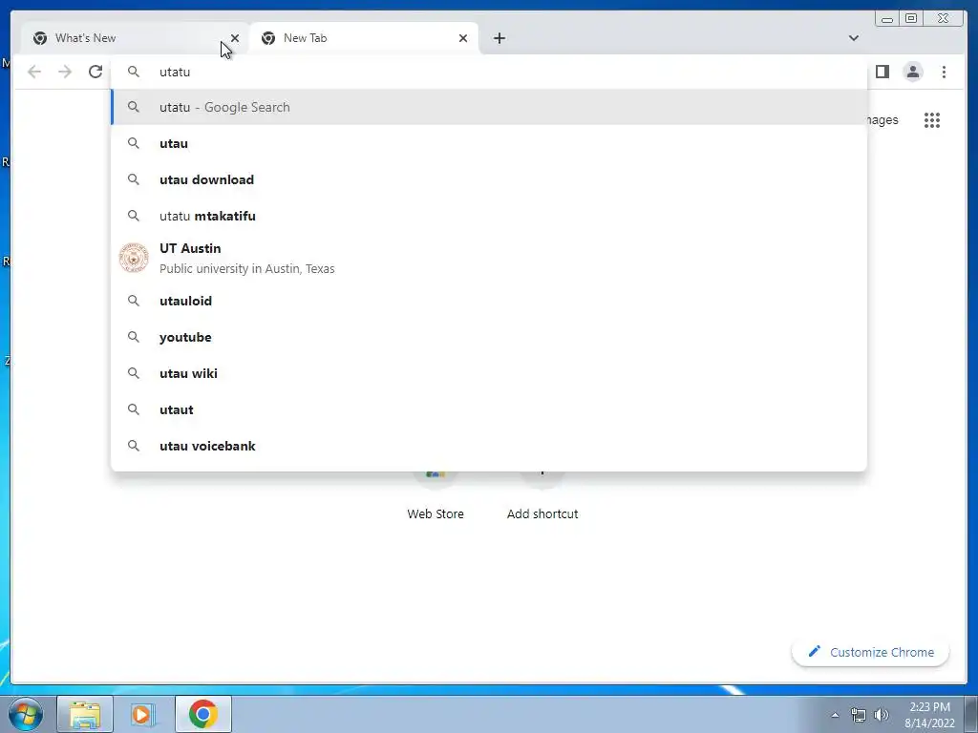Select the 'utau voicebank' suggestion
Screen dimensions: 978x733
[488, 446]
